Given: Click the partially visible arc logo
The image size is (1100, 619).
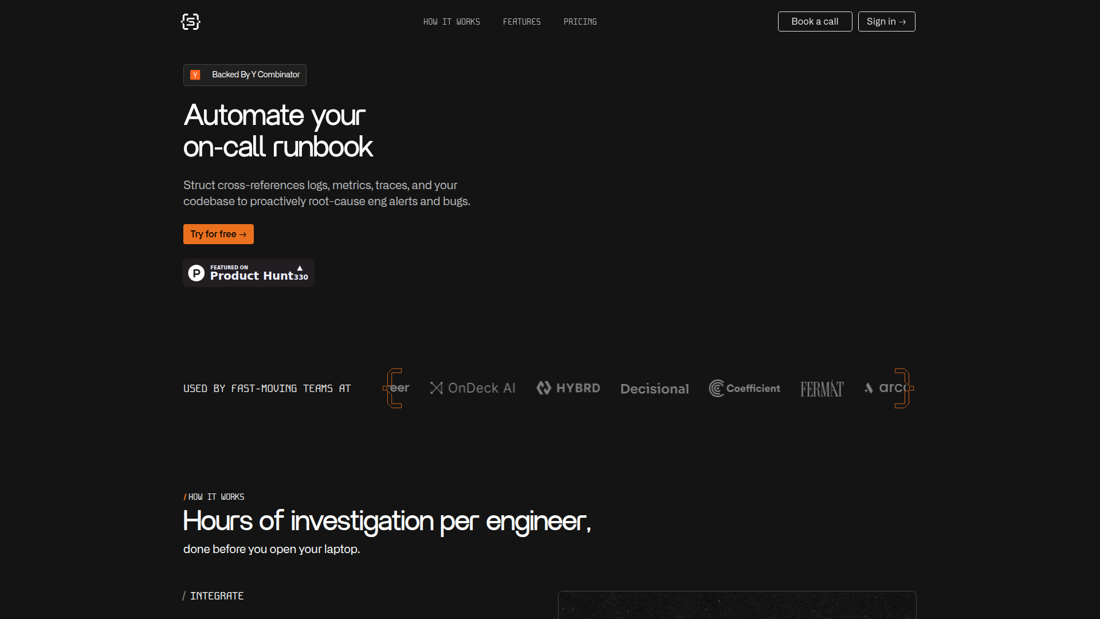Looking at the screenshot, I should [x=885, y=388].
